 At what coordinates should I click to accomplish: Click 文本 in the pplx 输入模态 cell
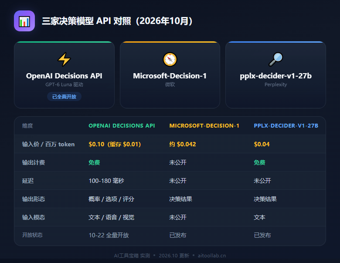point(259,217)
